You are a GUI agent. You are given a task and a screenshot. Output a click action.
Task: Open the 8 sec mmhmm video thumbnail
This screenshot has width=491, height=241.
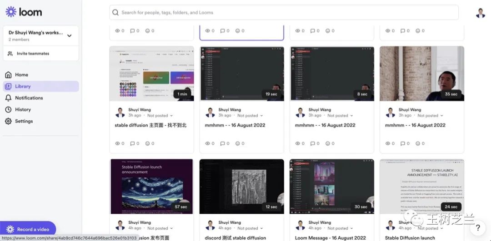pyautogui.click(x=332, y=74)
